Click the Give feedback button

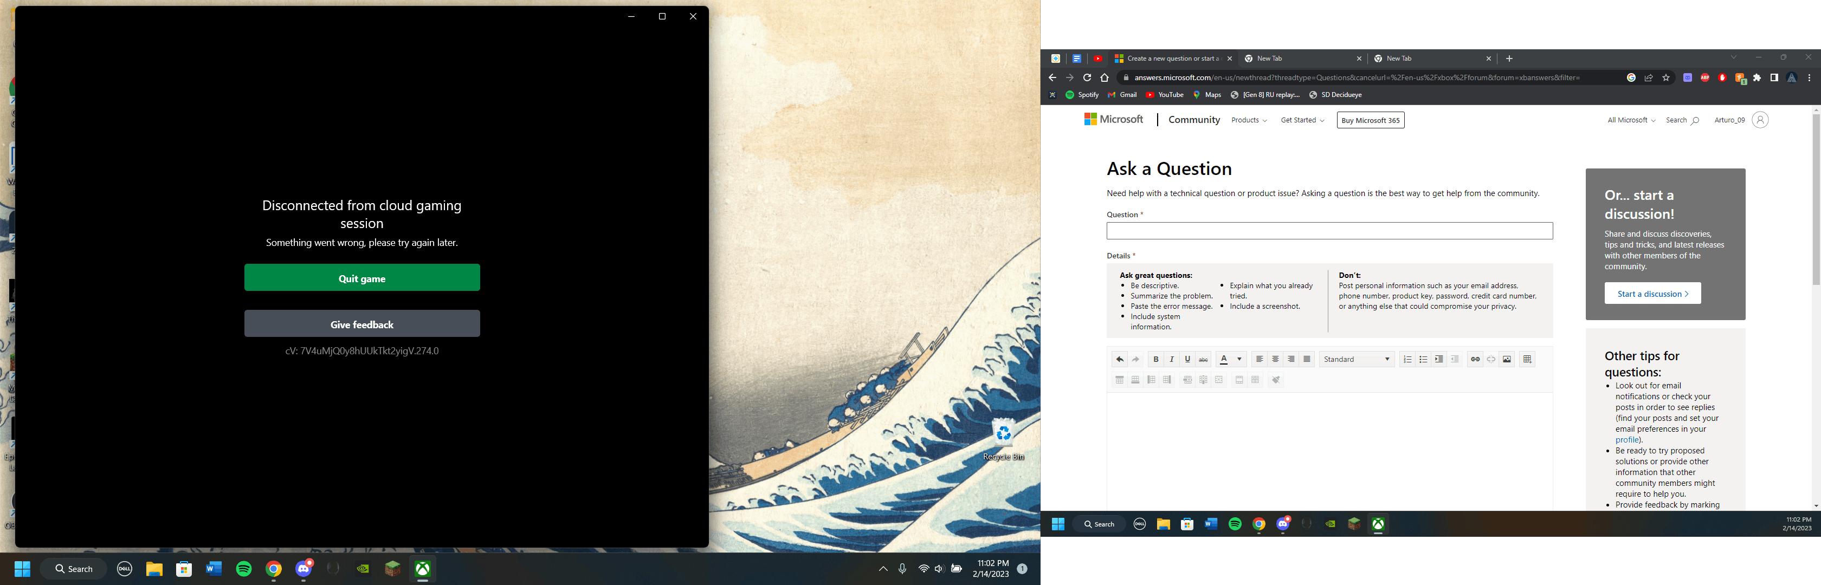pyautogui.click(x=361, y=324)
